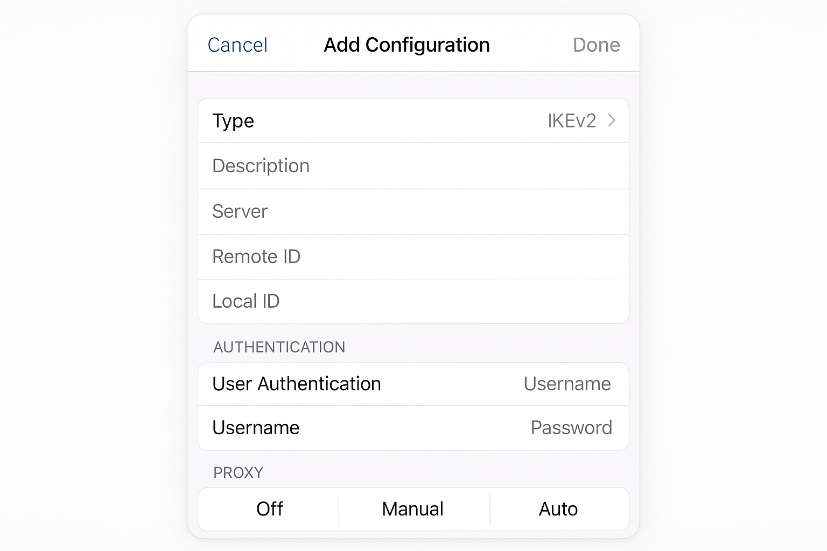Tap the PROXY section header
The image size is (827, 551).
click(238, 472)
